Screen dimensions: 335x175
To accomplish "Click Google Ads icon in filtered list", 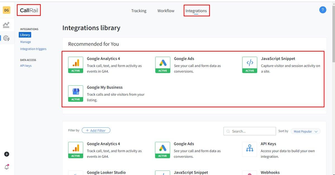I will point(162,150).
